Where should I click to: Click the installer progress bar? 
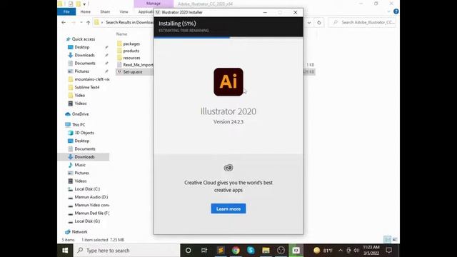pos(228,37)
